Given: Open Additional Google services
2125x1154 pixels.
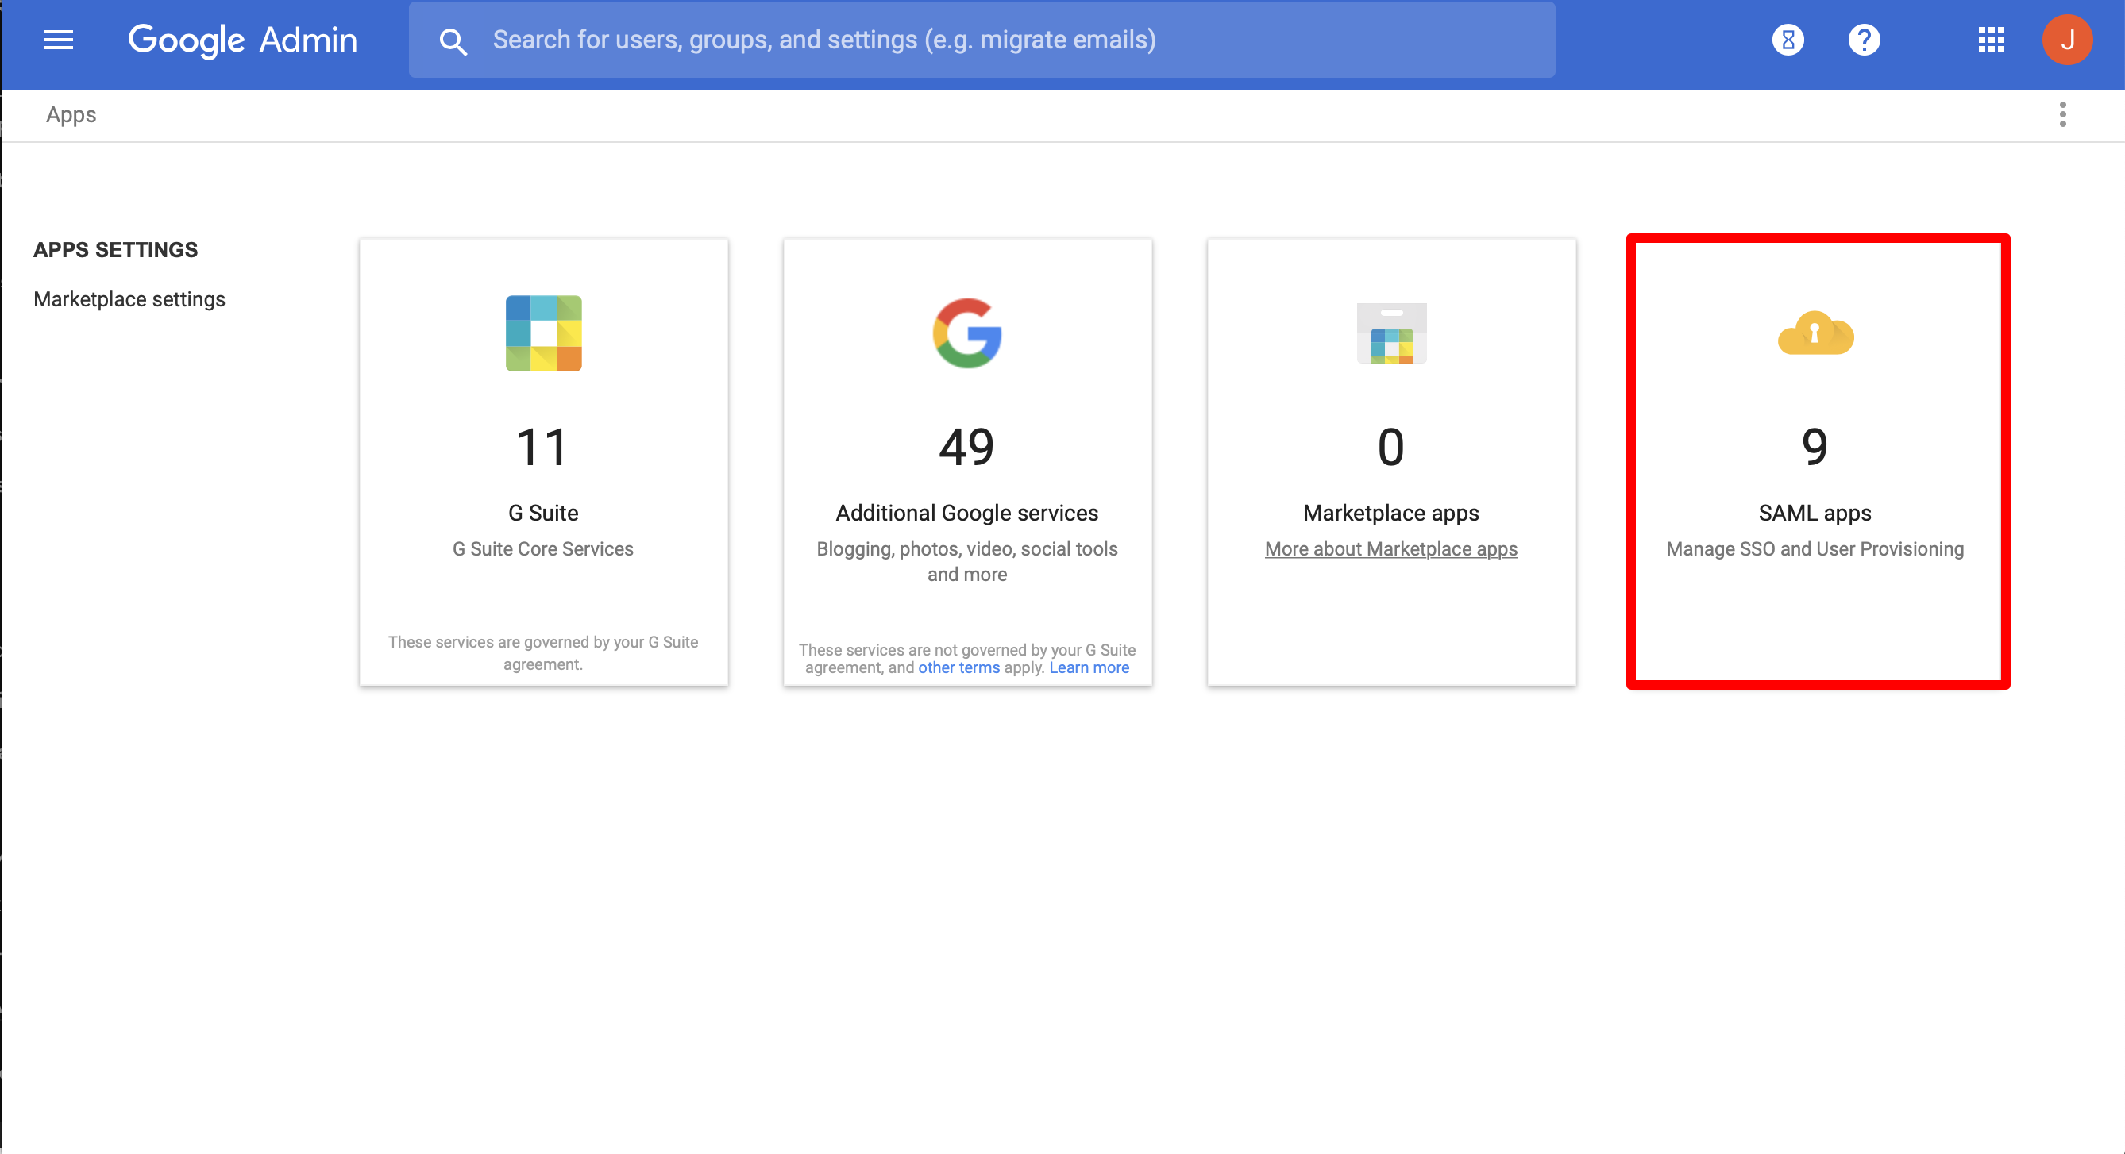Looking at the screenshot, I should pyautogui.click(x=966, y=513).
